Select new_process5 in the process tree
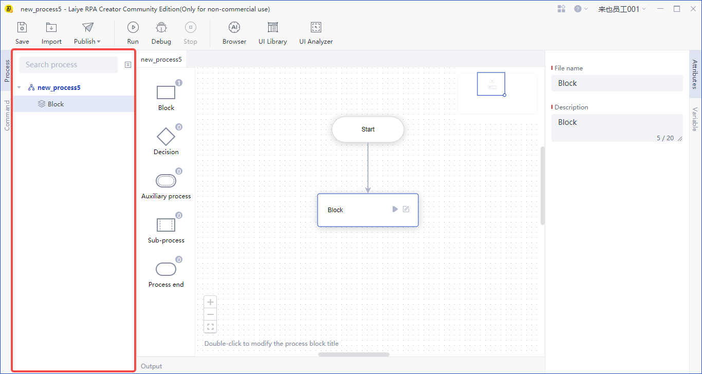702x374 pixels. 59,87
